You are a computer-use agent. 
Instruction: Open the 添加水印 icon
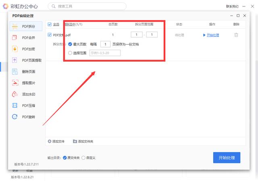(x=15, y=94)
